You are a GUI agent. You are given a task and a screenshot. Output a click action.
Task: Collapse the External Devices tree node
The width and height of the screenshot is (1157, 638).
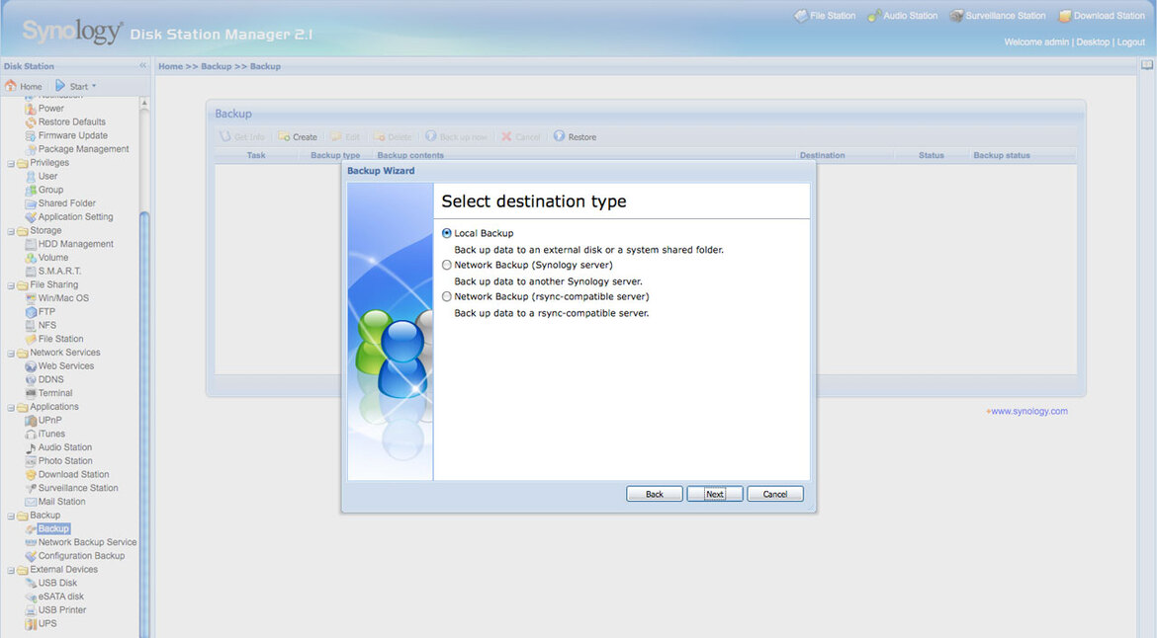(x=11, y=570)
